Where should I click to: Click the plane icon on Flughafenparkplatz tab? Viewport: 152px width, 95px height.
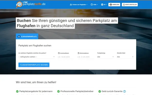(x=19, y=36)
